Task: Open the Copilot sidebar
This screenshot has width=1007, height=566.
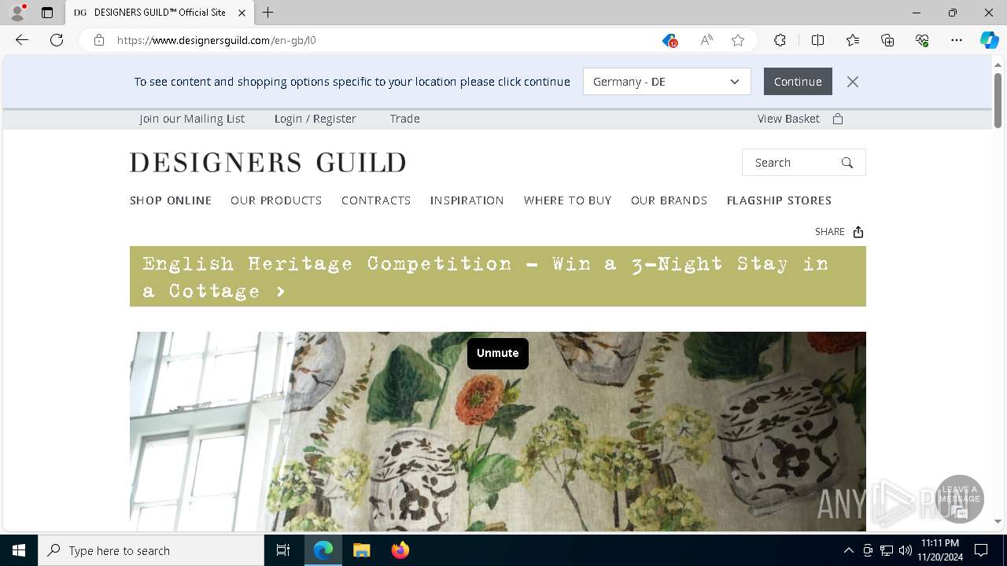Action: coord(989,40)
